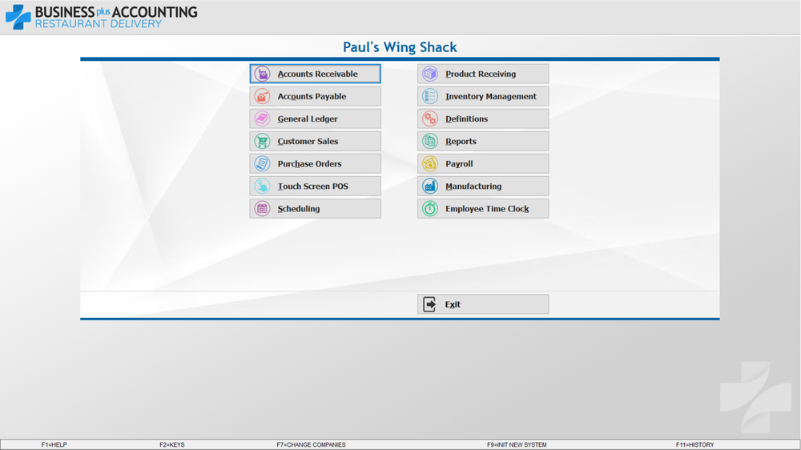Click the Customer Sales shopping cart icon
This screenshot has height=450, width=801.
pyautogui.click(x=262, y=141)
